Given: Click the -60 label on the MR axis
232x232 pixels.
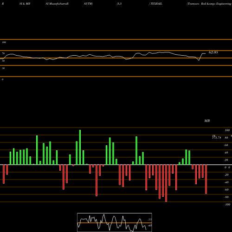Looking at the screenshot, I should pos(226,190).
